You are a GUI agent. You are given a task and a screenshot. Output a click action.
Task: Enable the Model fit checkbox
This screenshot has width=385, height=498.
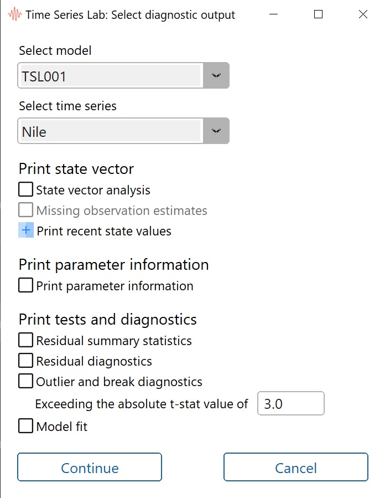[x=26, y=427]
